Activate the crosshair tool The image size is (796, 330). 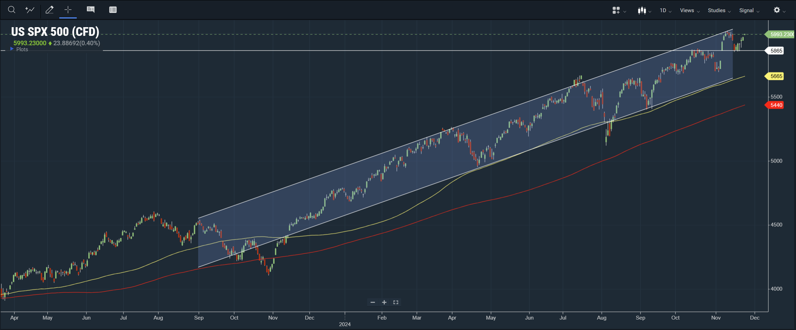click(68, 10)
